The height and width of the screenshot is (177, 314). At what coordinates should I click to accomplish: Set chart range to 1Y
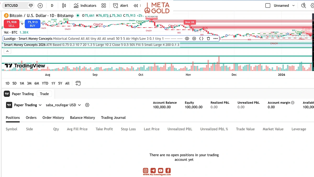tap(53, 83)
